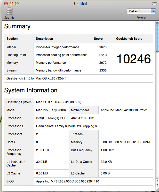Click the Section column header
Viewport: 159px width, 192px height.
(x=12, y=39)
